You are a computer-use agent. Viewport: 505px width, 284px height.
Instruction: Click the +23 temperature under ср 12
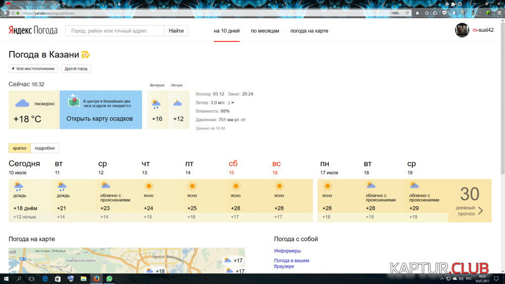point(105,208)
